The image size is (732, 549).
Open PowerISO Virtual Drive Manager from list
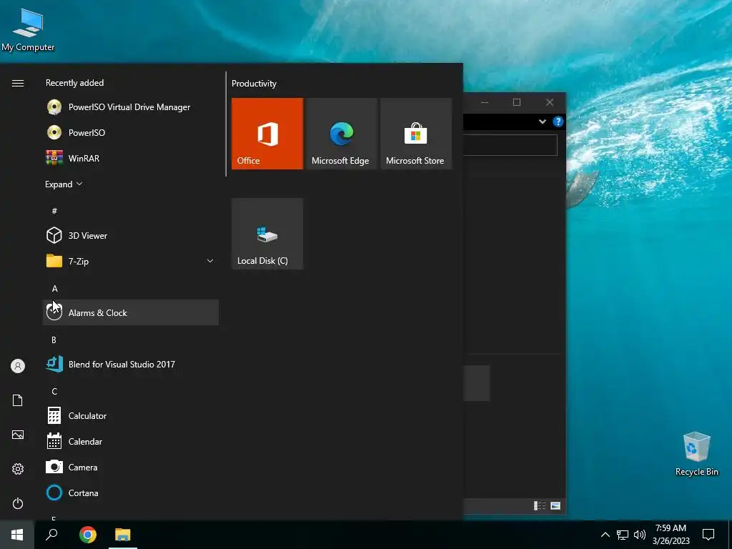pyautogui.click(x=131, y=107)
